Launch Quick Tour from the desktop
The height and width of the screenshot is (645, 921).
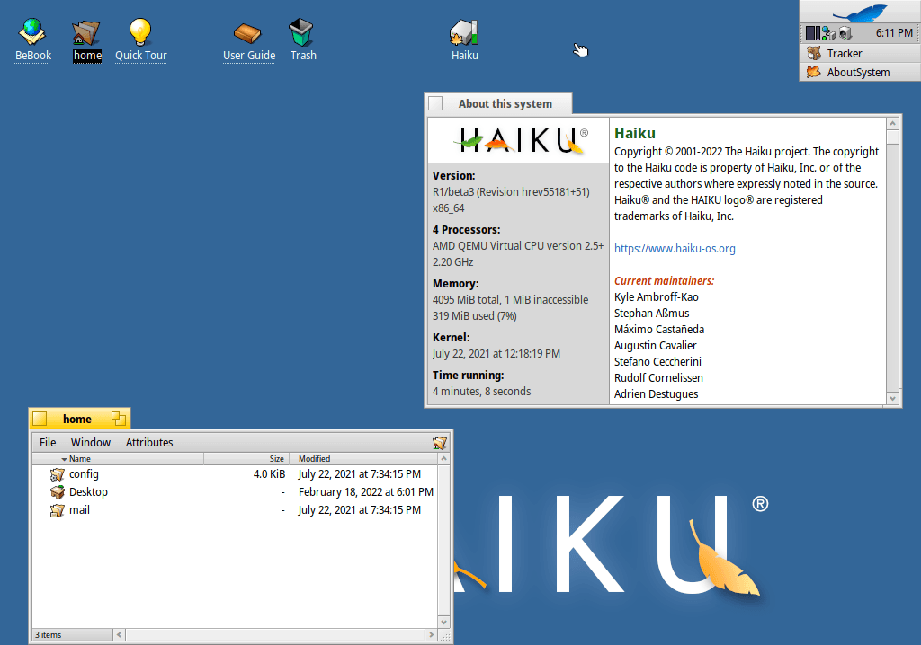(x=140, y=31)
